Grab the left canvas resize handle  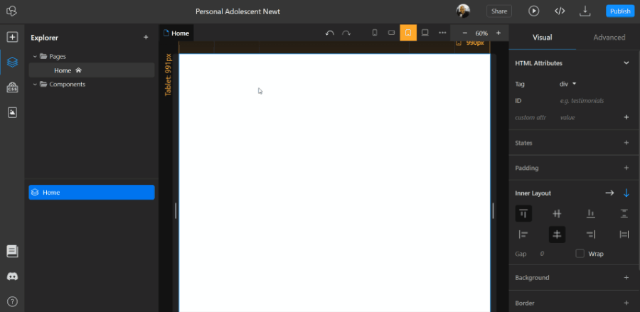pyautogui.click(x=176, y=211)
